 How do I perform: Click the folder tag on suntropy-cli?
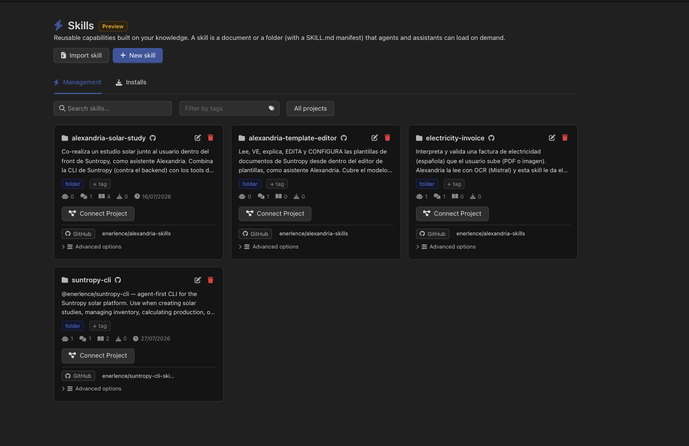point(73,326)
